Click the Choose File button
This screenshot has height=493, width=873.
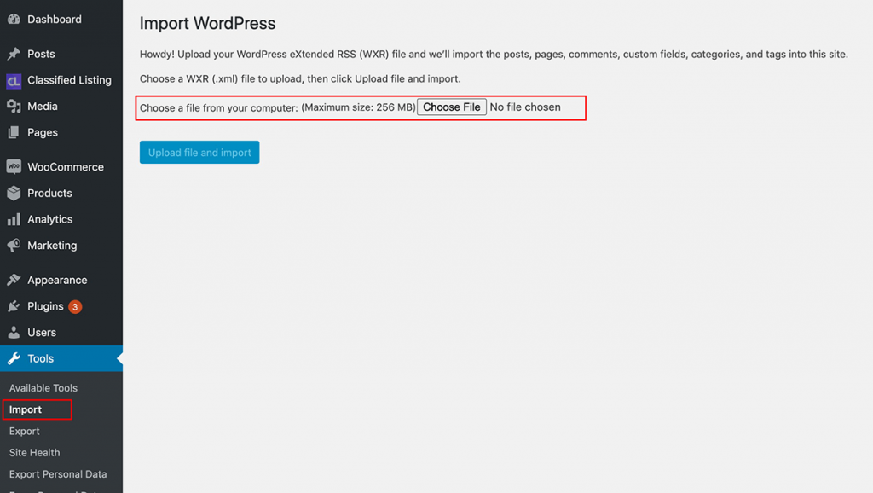[452, 107]
